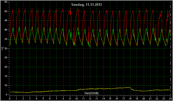Click the °C axis unit label
This screenshot has width=173, height=101.
(x=3, y=48)
